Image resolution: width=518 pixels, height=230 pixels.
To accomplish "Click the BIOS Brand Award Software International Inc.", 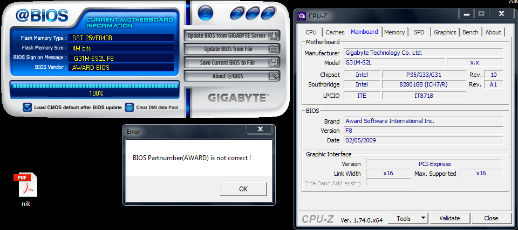I will click(x=424, y=121).
